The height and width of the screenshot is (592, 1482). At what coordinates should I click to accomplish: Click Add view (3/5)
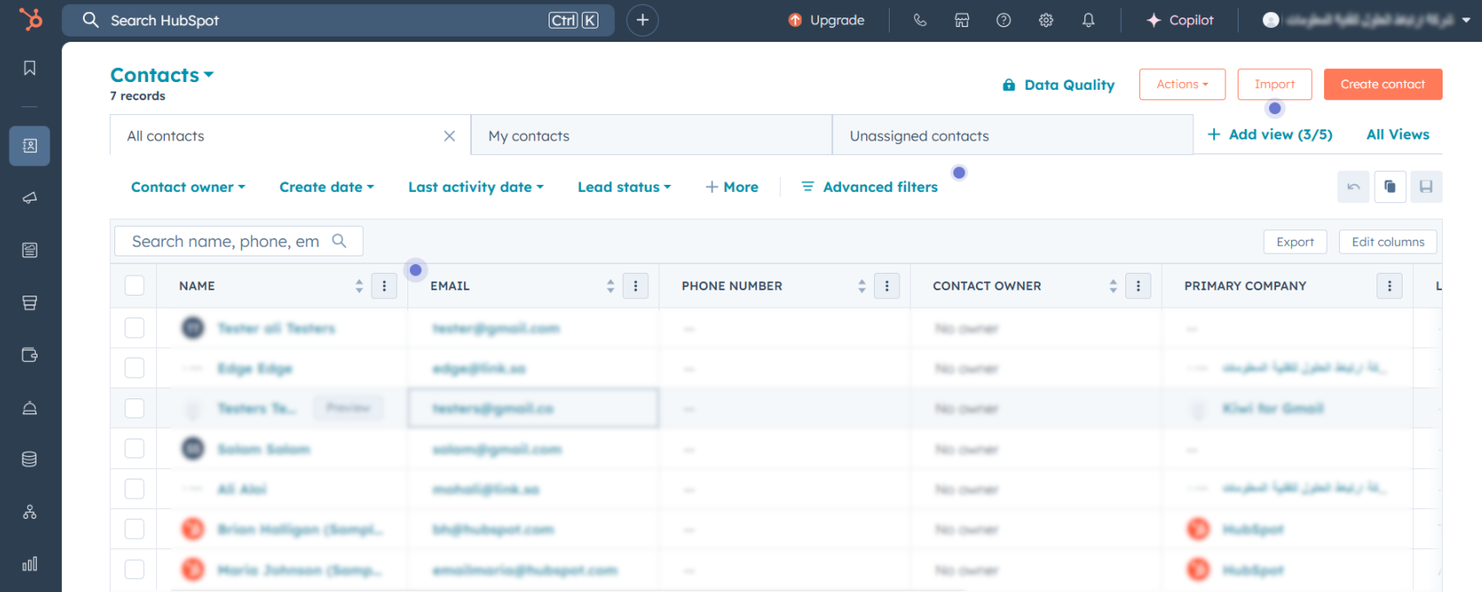point(1270,134)
